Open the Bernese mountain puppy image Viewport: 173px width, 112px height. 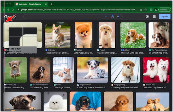[x=40, y=70]
